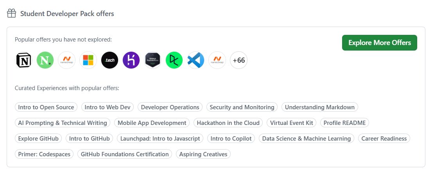Image resolution: width=434 pixels, height=188 pixels.
Task: Click 'Curated Experiences with popular offers:' text
Action: (x=67, y=88)
